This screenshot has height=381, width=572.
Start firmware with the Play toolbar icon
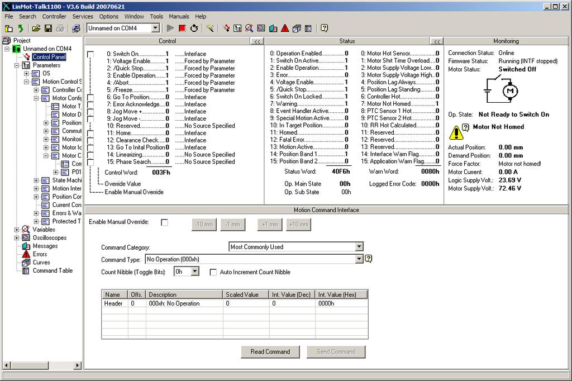pyautogui.click(x=170, y=28)
